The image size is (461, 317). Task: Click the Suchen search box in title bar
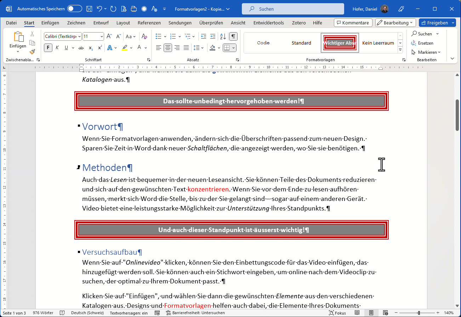pyautogui.click(x=293, y=9)
